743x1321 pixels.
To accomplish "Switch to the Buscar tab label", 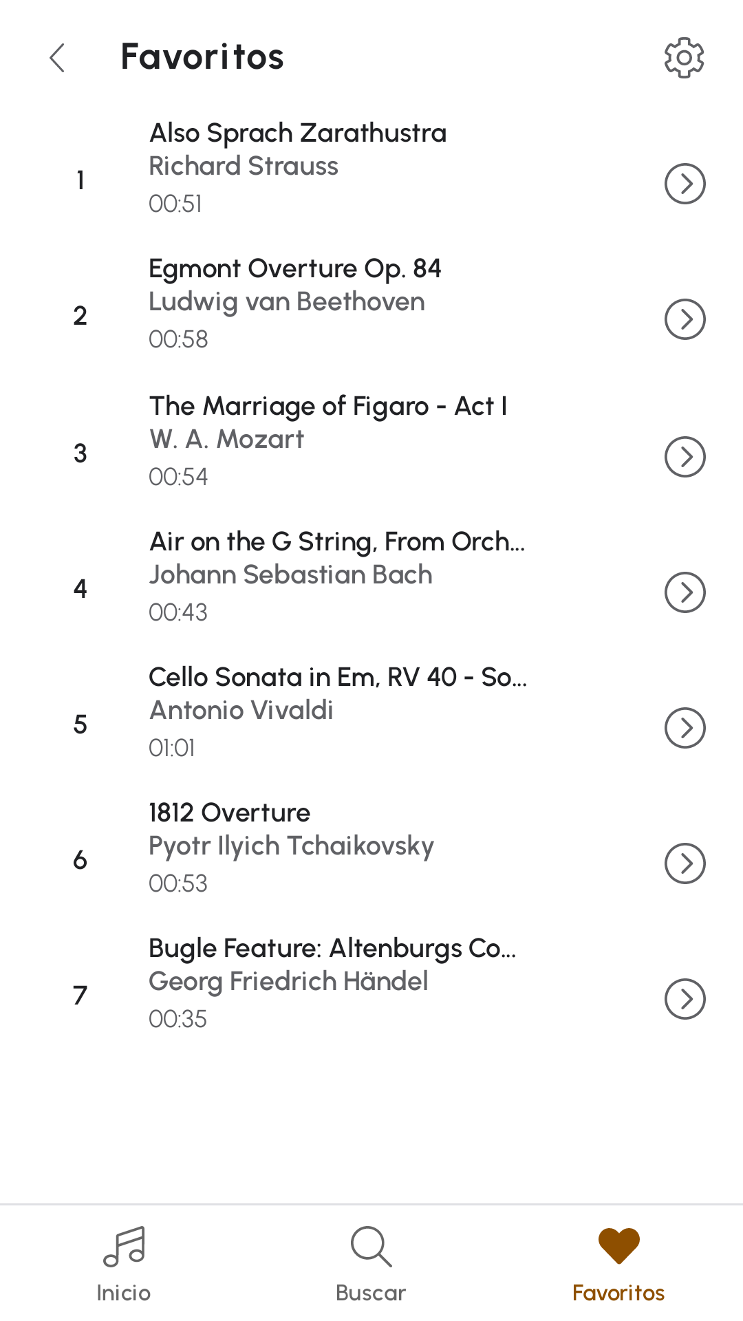I will click(371, 1293).
